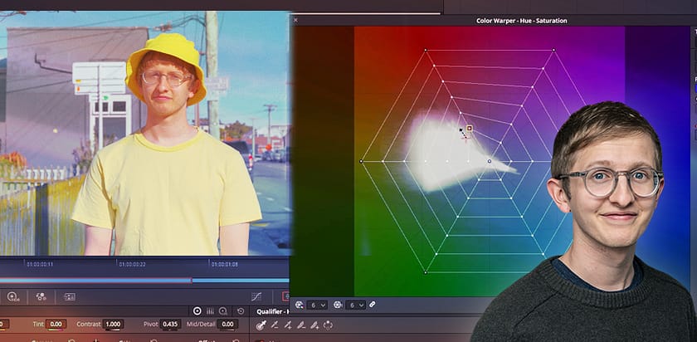This screenshot has width=697, height=342.
Task: Reset the primaries palette with reset icon
Action: (x=241, y=310)
